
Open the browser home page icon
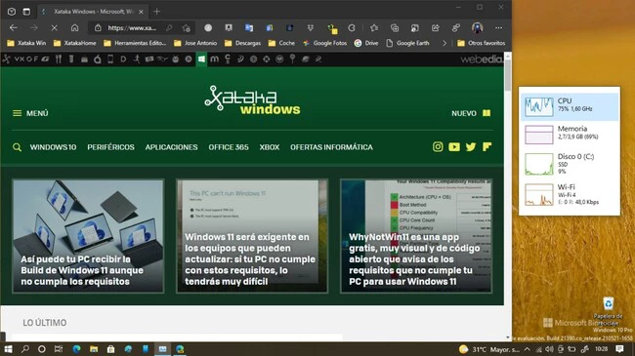coord(74,27)
